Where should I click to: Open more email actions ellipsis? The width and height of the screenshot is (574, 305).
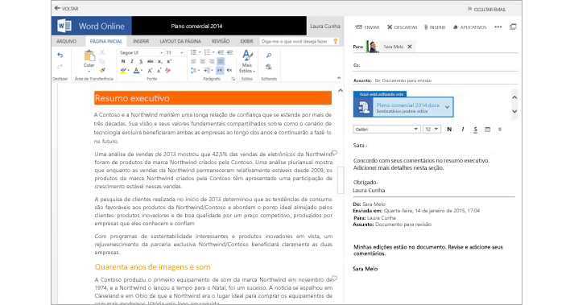[x=498, y=27]
